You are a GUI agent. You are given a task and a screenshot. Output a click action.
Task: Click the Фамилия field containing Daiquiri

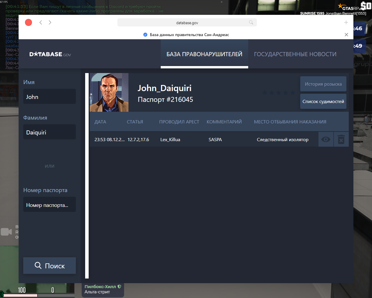pyautogui.click(x=49, y=132)
